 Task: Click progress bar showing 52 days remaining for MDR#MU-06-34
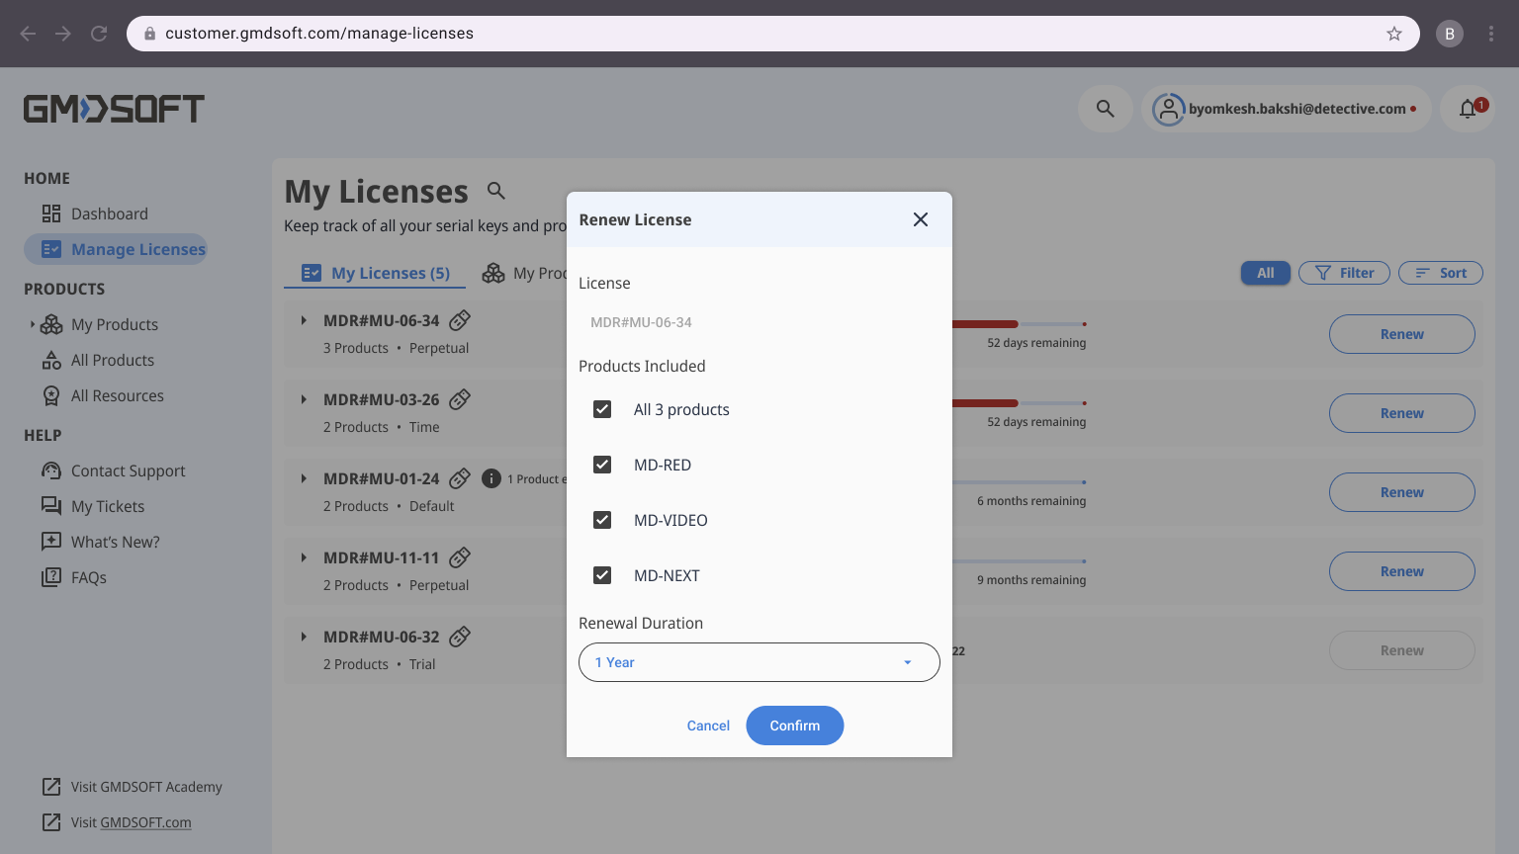(x=1020, y=324)
